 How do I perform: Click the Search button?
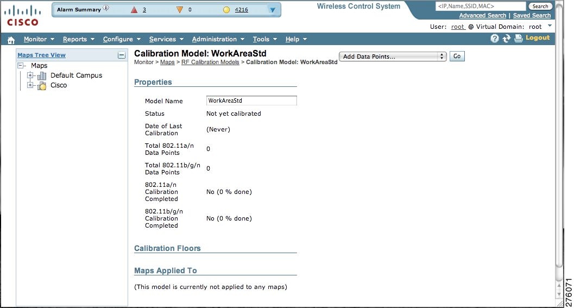[x=540, y=6]
